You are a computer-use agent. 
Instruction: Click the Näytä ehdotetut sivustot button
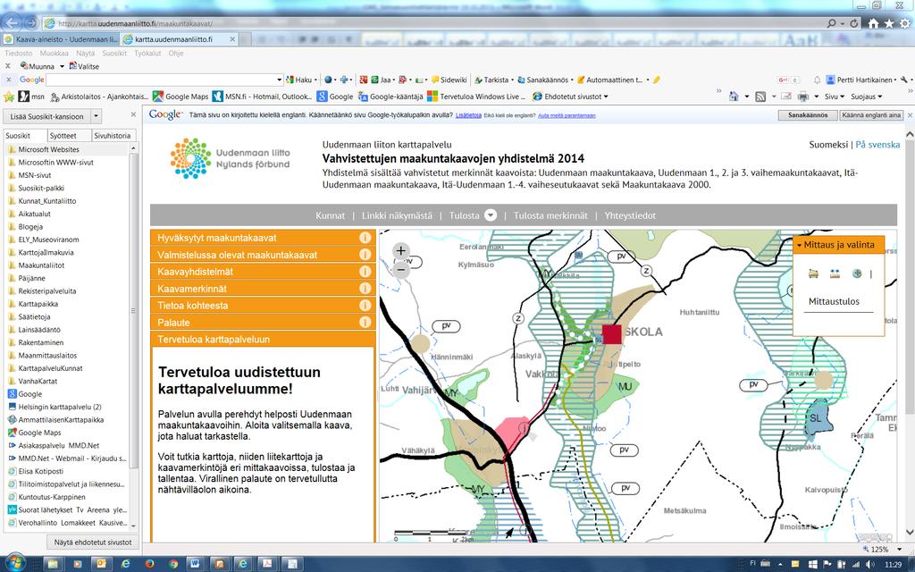click(x=93, y=543)
